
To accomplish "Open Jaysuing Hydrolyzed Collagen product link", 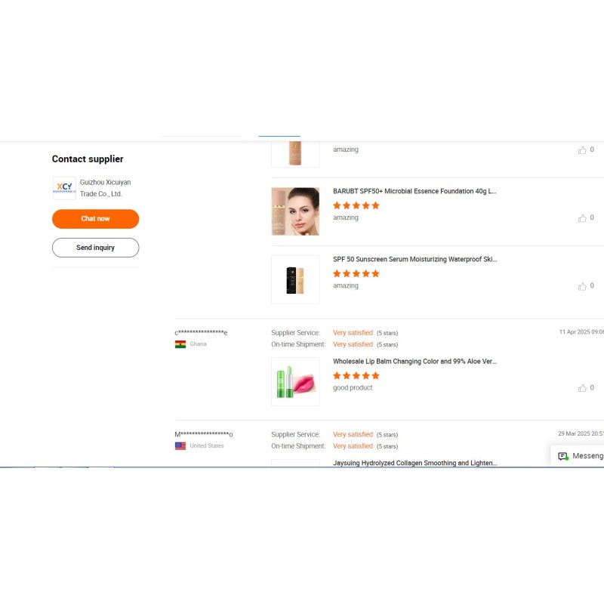I will point(414,463).
